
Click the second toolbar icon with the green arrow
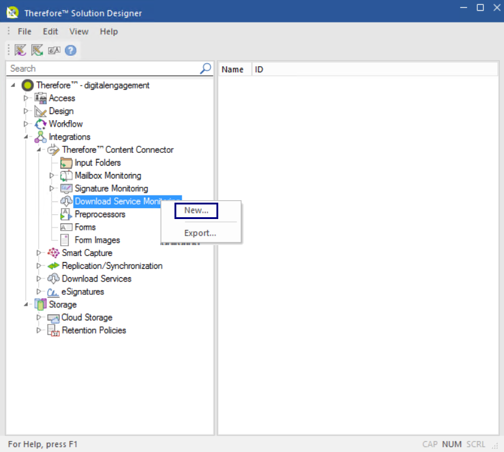pyautogui.click(x=37, y=50)
